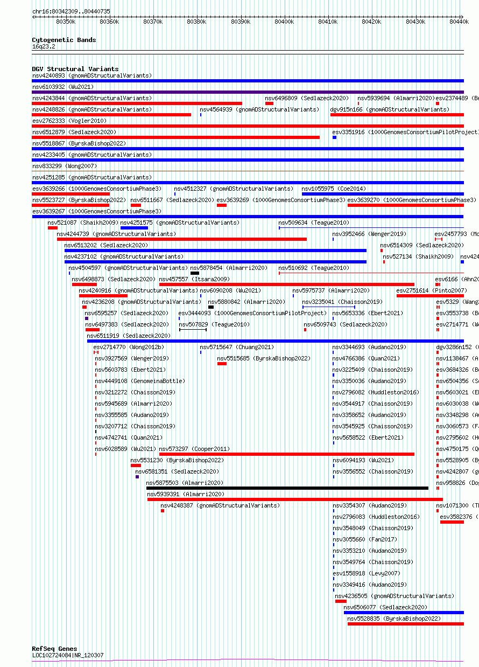Click the nsv4240893 gnomAD variant label

tap(92, 75)
